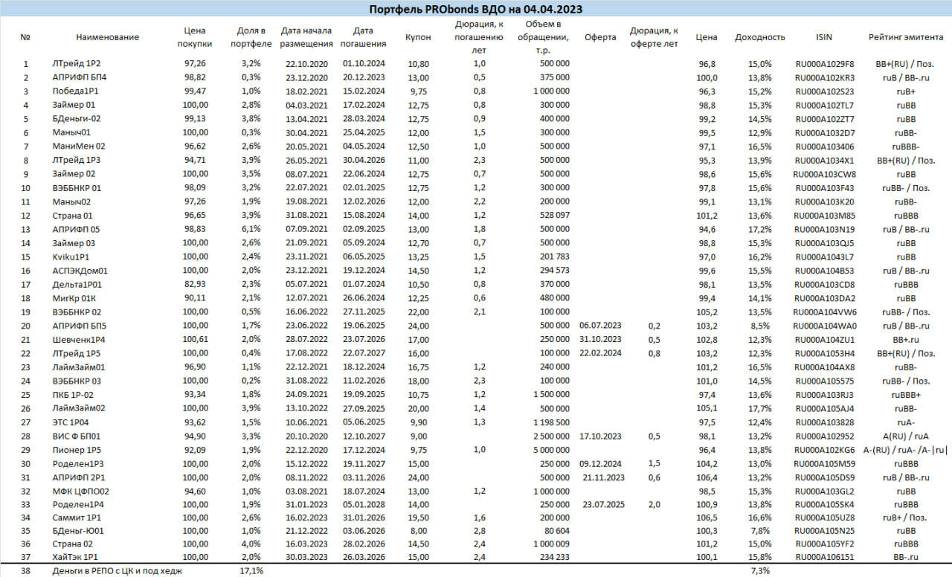
Task: Select the 'БДеньги-02' bond name
Action: click(x=77, y=118)
